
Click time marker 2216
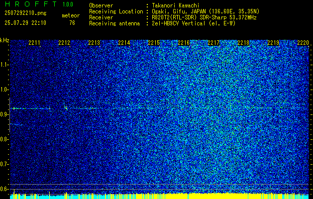click(184, 43)
